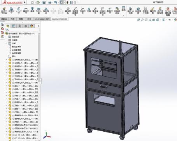Open the 3D PDF template editor
177x141 pixels.
[x=168, y=11]
